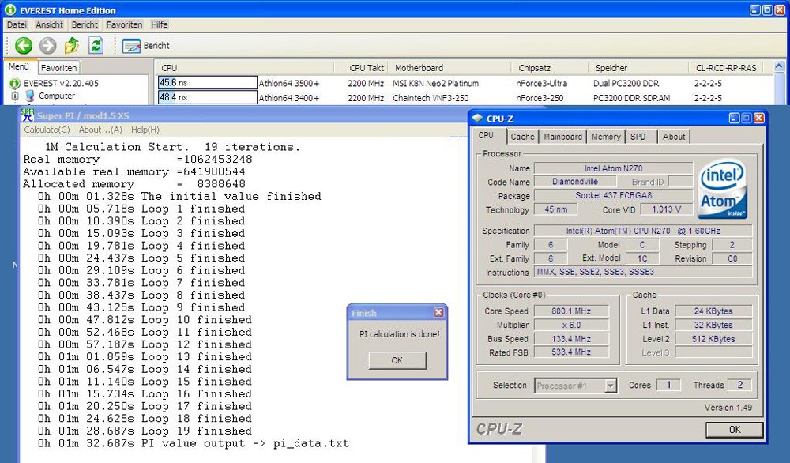Click the EVEREST v2.20.405 root tree item

pyautogui.click(x=61, y=83)
